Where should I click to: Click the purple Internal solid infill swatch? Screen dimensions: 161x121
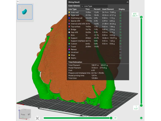(69, 24)
